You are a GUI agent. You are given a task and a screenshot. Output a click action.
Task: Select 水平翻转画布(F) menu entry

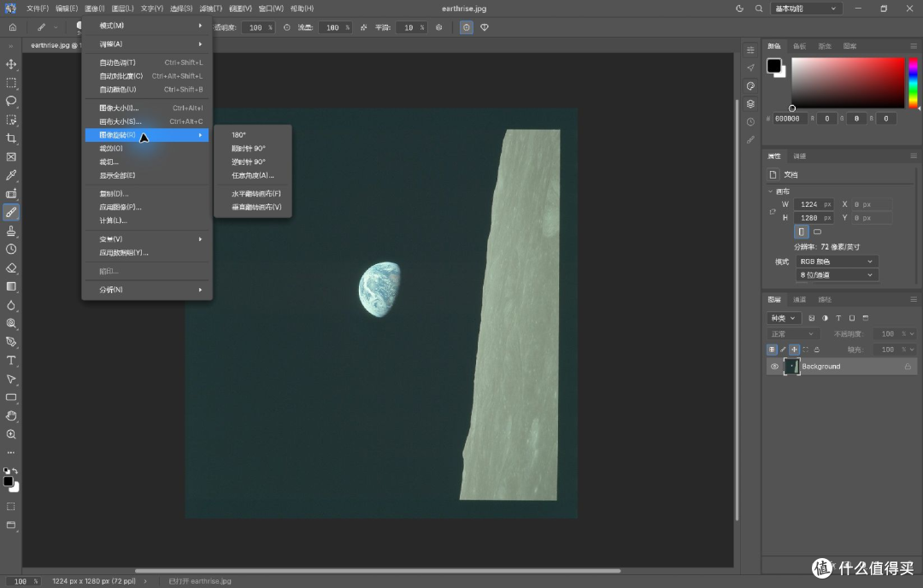coord(256,194)
